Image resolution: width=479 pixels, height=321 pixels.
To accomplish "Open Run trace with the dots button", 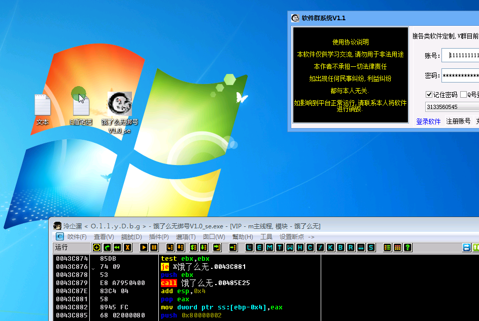I will [361, 248].
